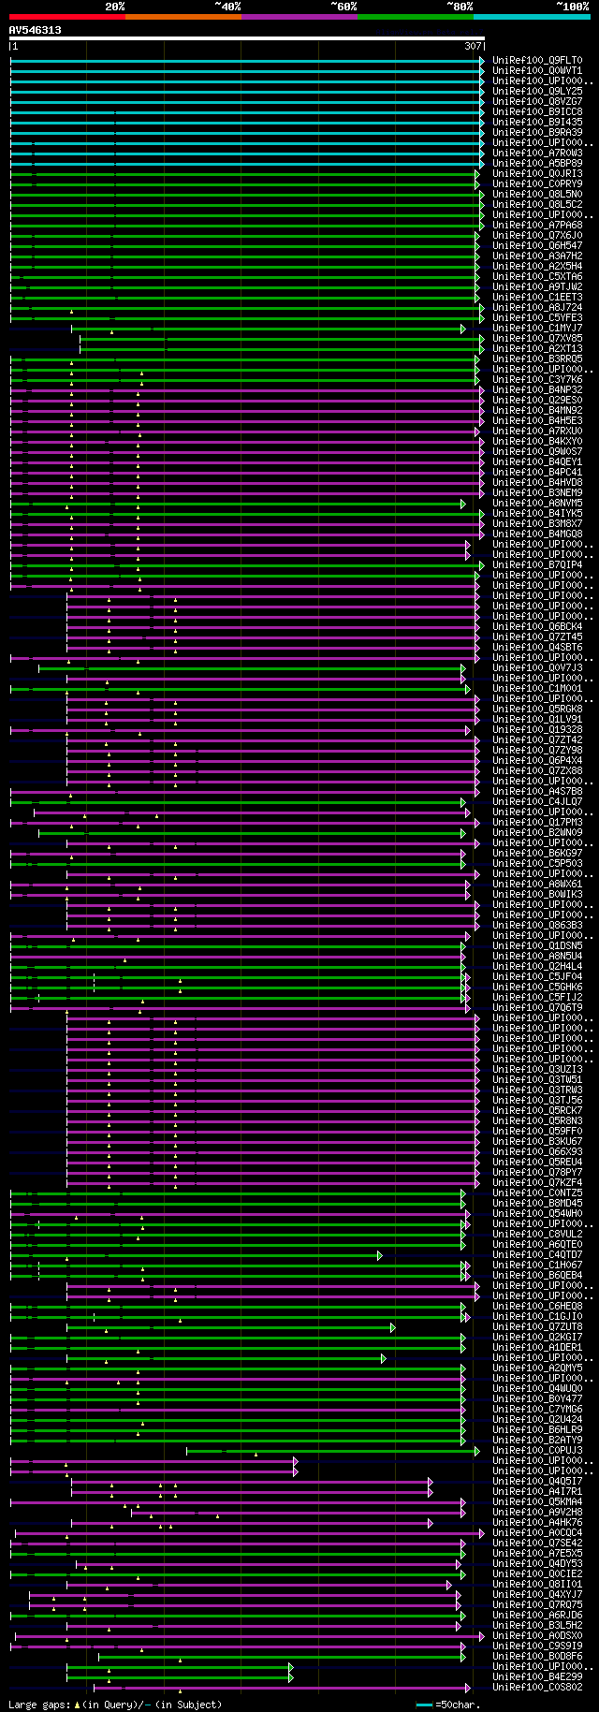Click label UniRef100_A0CQC4
The width and height of the screenshot is (599, 1712).
(x=537, y=1533)
